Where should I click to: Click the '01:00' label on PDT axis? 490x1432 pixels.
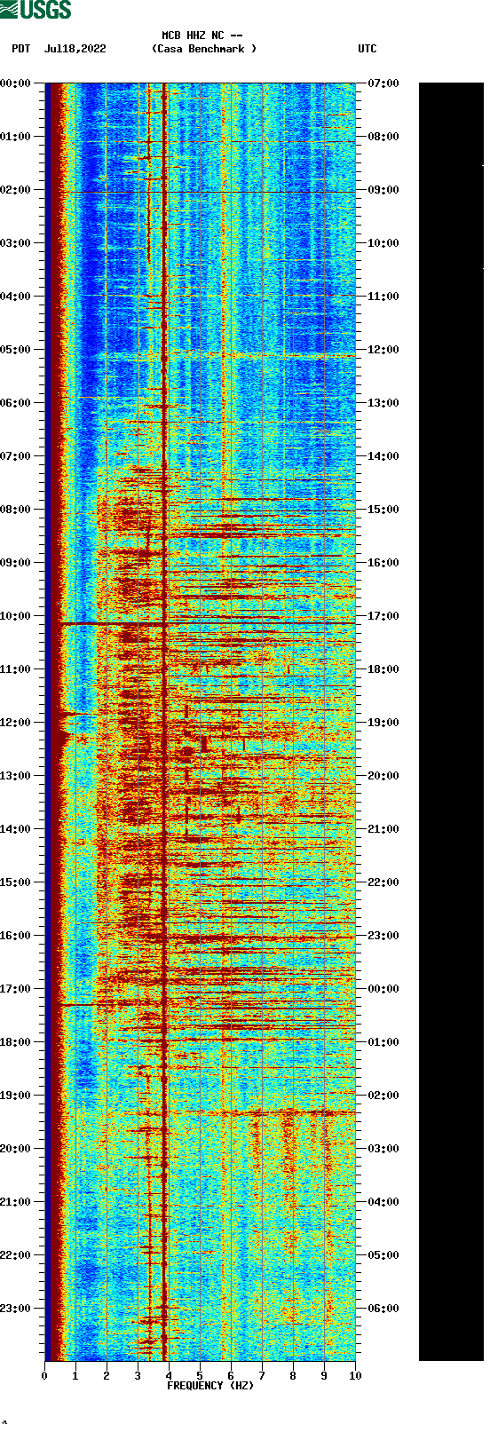[15, 137]
